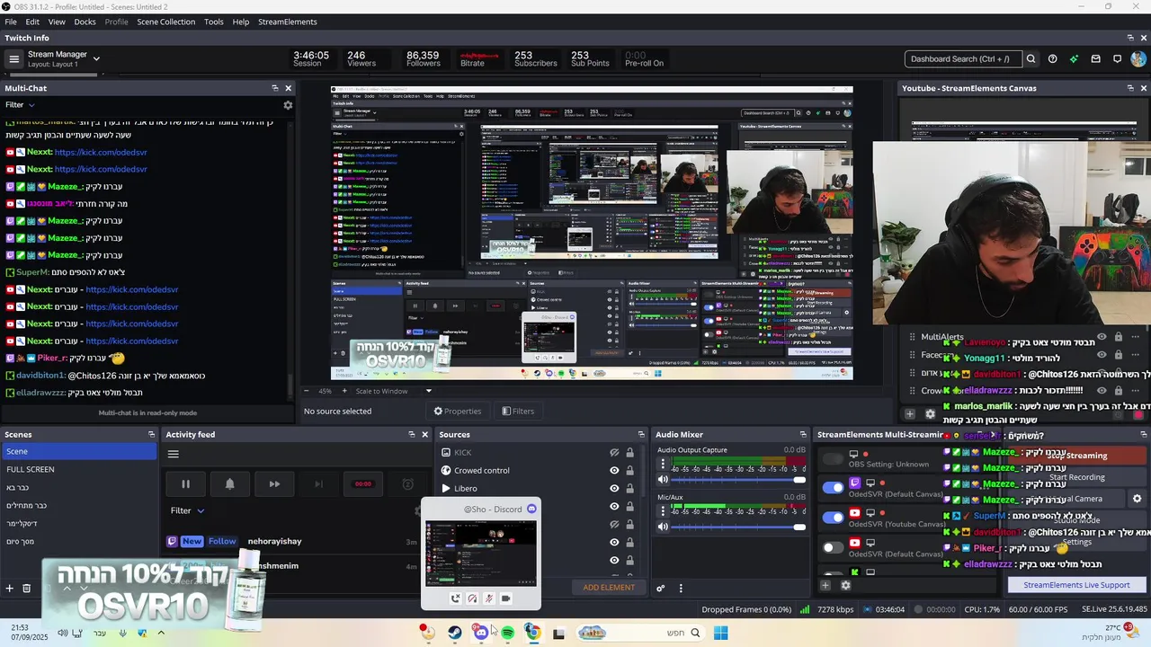Select the FULL SCREEN scene

79,469
